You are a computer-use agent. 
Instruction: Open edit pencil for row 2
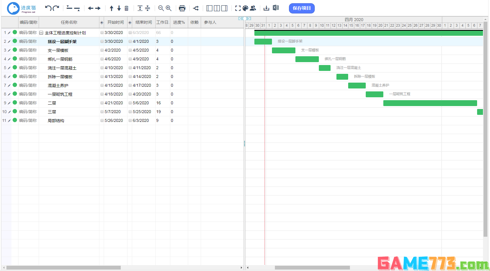point(9,42)
